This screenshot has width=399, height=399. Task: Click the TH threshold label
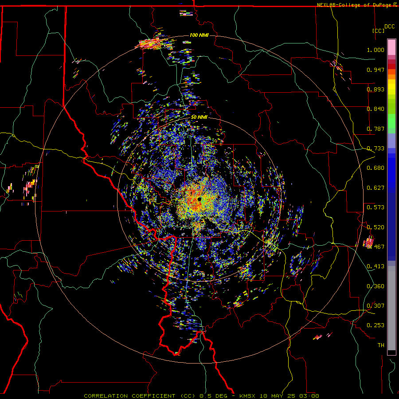381,345
